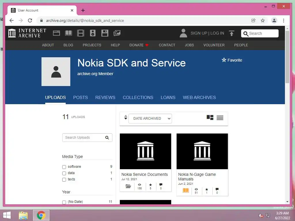
Task: Click the Jobs link
Action: [x=189, y=45]
